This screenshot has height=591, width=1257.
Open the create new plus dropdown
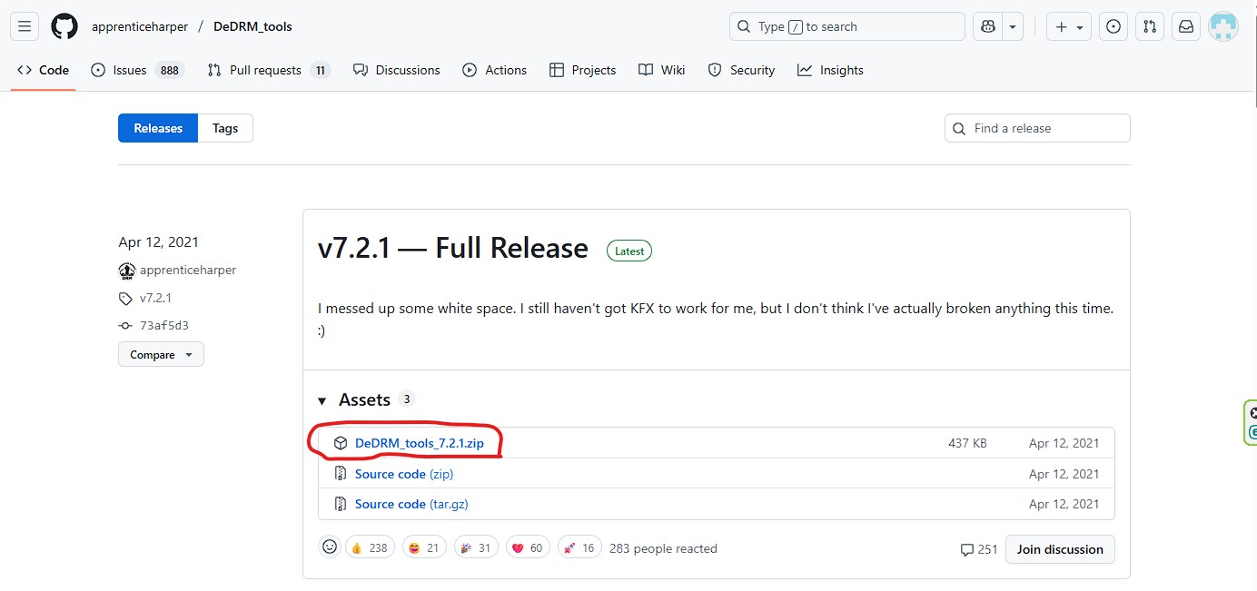(x=1068, y=27)
